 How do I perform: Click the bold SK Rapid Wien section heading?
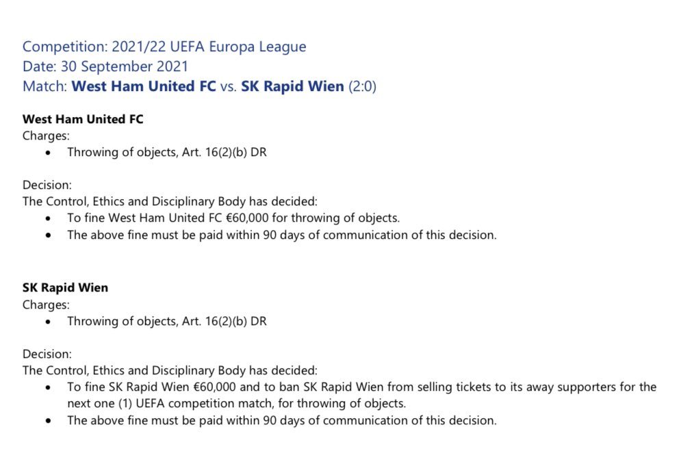pos(65,287)
